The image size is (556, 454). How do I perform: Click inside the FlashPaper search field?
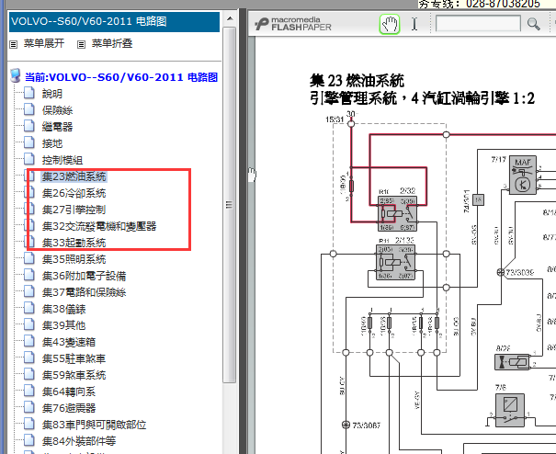click(x=478, y=24)
